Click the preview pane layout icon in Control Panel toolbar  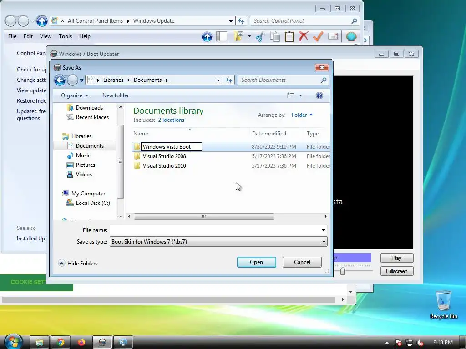(222, 36)
